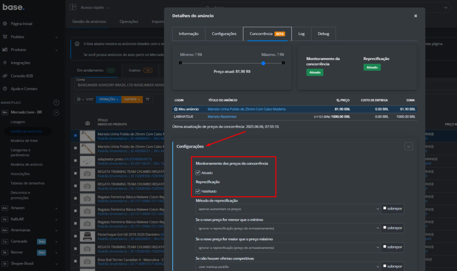
Task: Click the Pedidos cart icon
Action: pyautogui.click(x=5, y=37)
